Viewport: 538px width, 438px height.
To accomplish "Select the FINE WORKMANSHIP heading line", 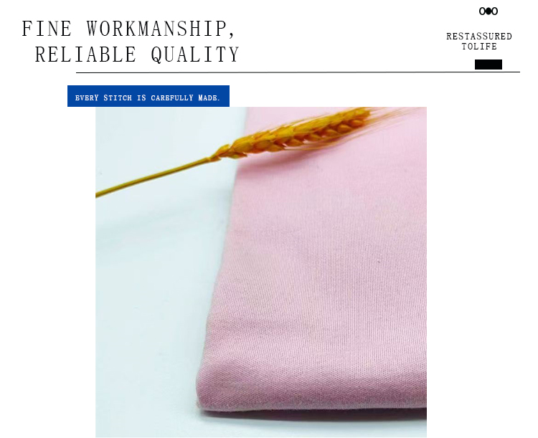I will tap(128, 29).
